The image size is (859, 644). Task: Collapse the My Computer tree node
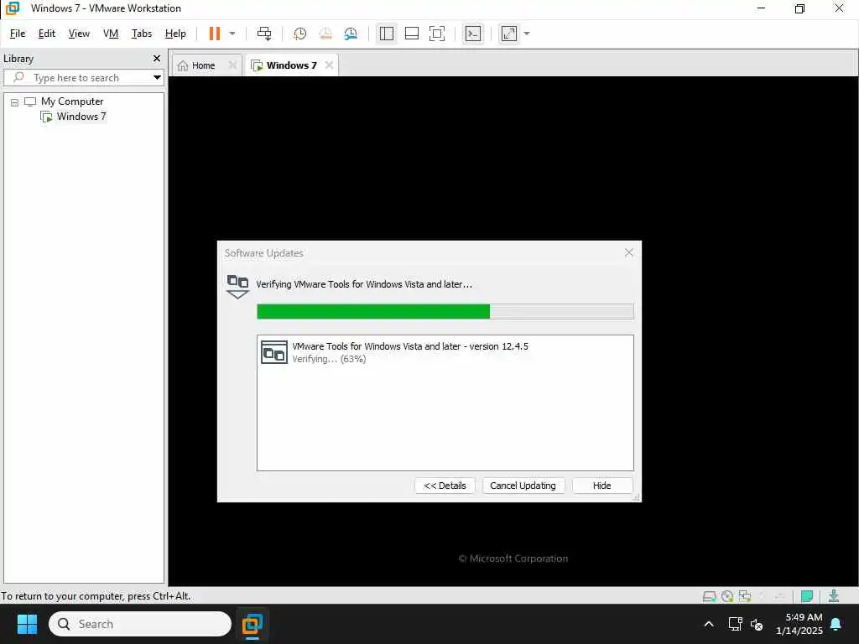[15, 101]
